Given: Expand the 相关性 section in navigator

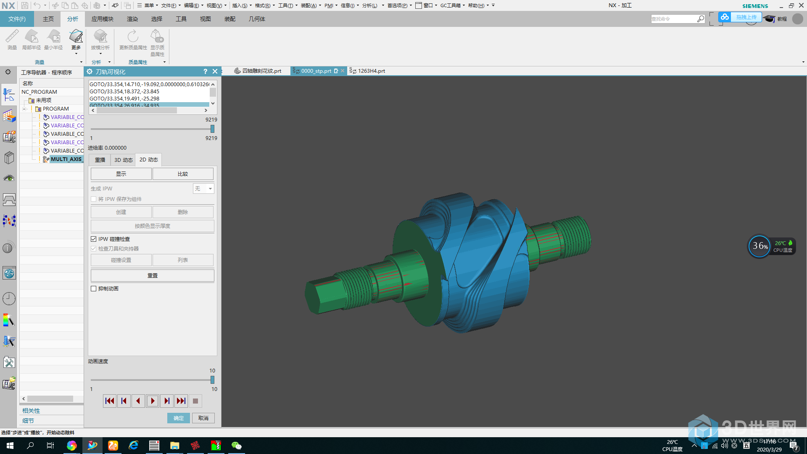Looking at the screenshot, I should click(31, 411).
